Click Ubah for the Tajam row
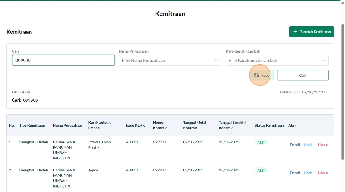 pos(308,173)
